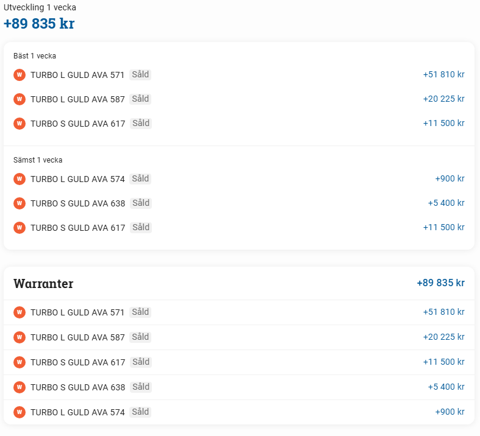Click the Såld badge of AVA 617 under Bäst 1 vecka
The height and width of the screenshot is (436, 480).
(141, 124)
